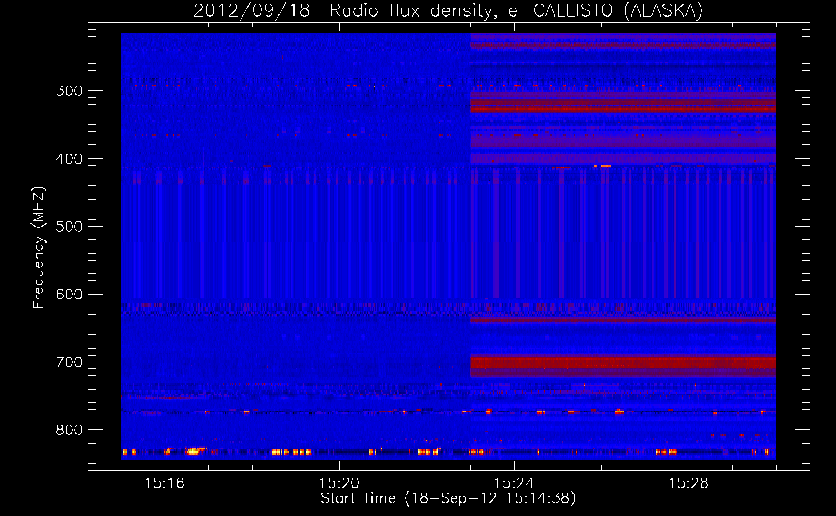Click the bright yellow burst near 15:16 at bottom

pos(193,451)
